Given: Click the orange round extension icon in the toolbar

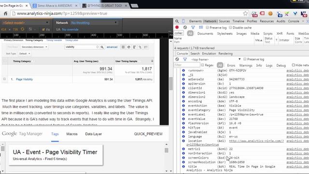Looking at the screenshot, I should pyautogui.click(x=270, y=14).
